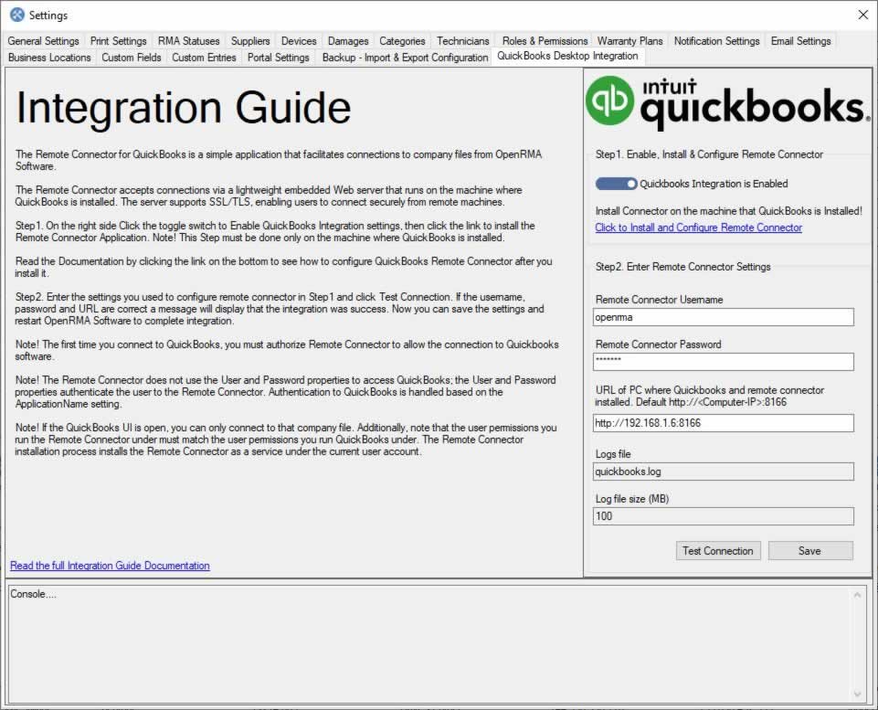Click the Log file size (MB) field
Screen dimensions: 878x710
click(723, 515)
